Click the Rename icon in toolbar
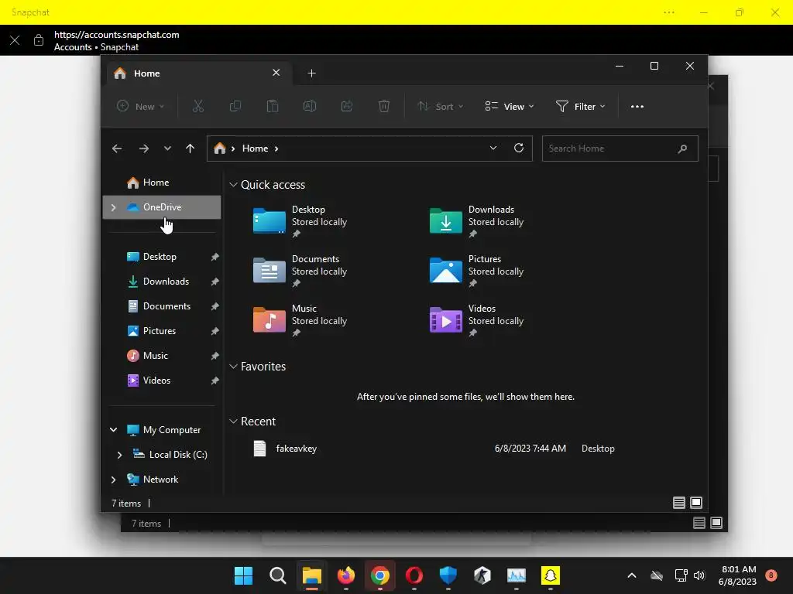 310,106
